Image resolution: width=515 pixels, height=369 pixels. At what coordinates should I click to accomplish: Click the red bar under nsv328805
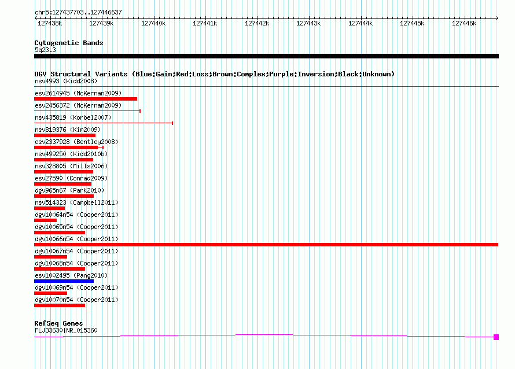64,172
